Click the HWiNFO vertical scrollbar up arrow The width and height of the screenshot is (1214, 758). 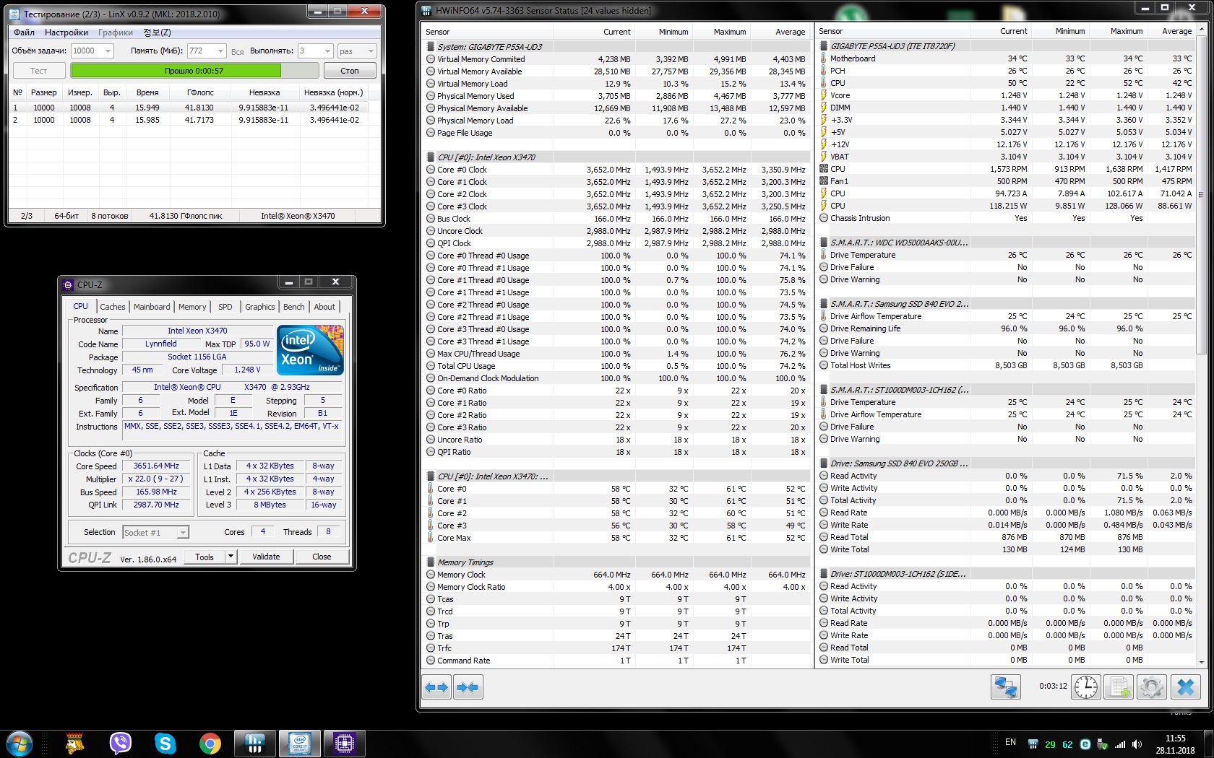tap(1202, 30)
